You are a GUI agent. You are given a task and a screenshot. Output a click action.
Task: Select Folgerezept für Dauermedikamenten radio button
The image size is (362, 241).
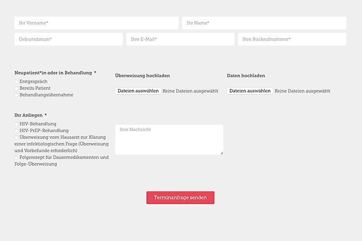[x=17, y=158]
